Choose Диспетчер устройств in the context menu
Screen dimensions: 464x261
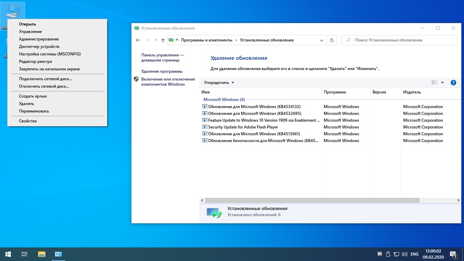click(57, 47)
